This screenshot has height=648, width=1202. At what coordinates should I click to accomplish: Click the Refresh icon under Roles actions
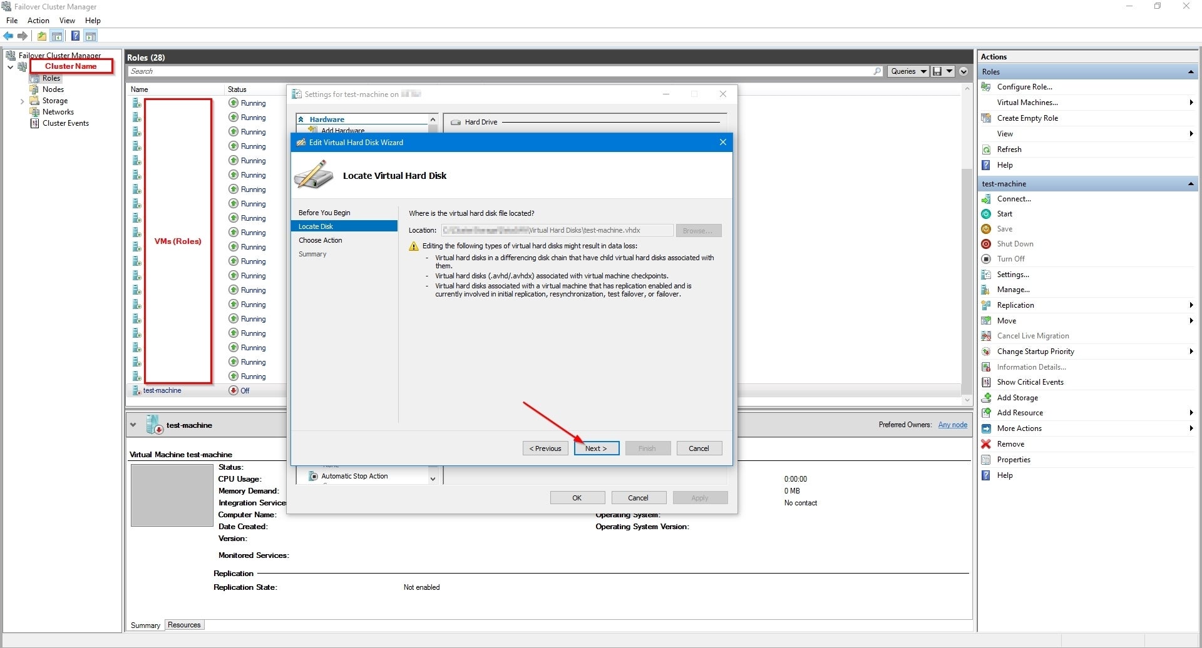(986, 149)
